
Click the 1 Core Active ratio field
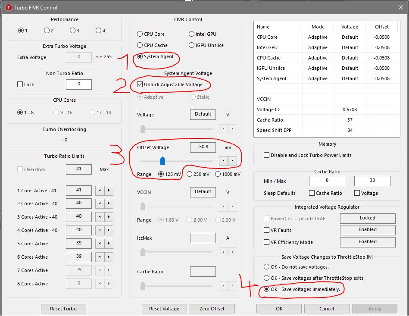pyautogui.click(x=79, y=191)
